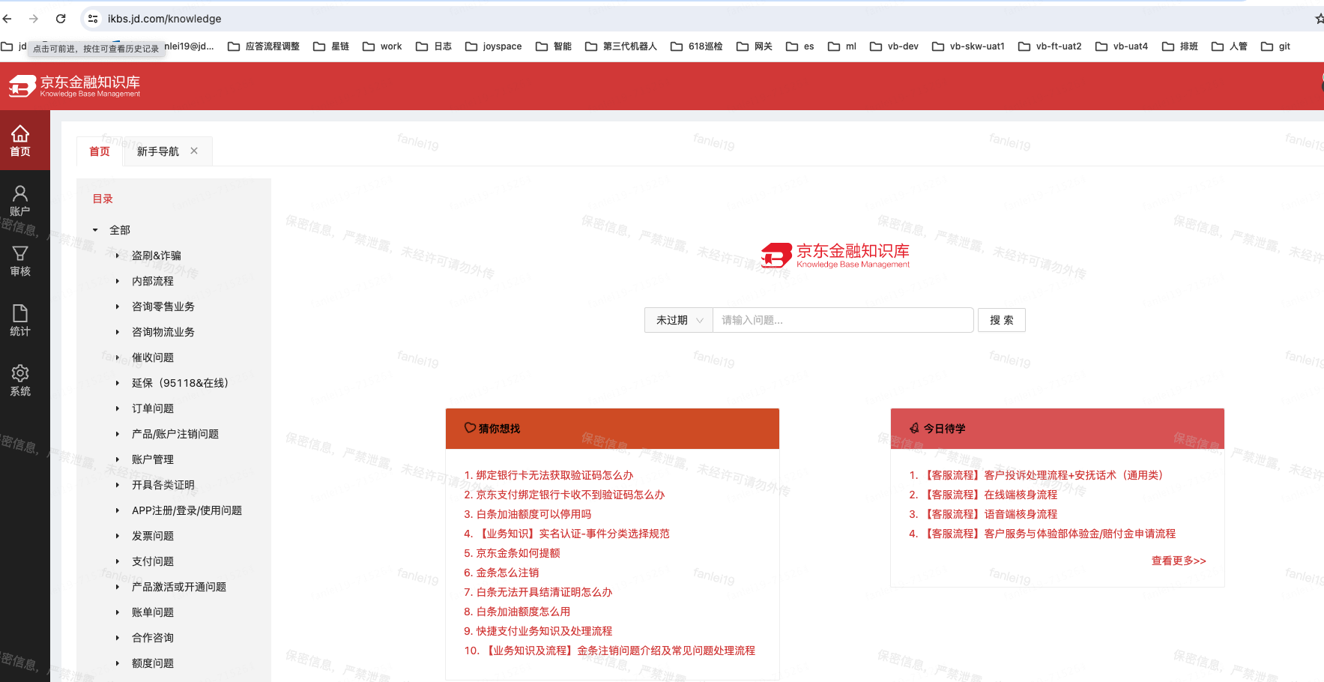Open the 星链 bookmark folder
1324x682 pixels.
[331, 46]
